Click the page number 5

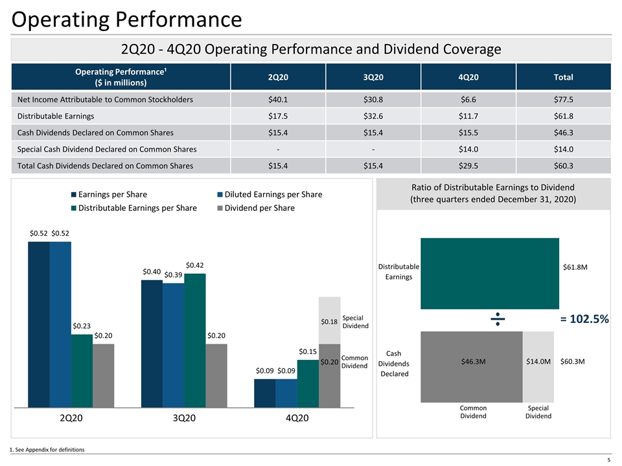coord(609,460)
